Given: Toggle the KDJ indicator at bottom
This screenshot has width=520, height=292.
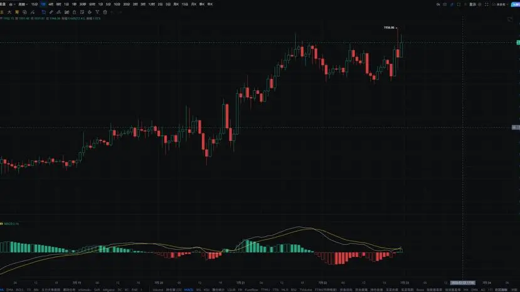Looking at the screenshot, I should point(206,289).
